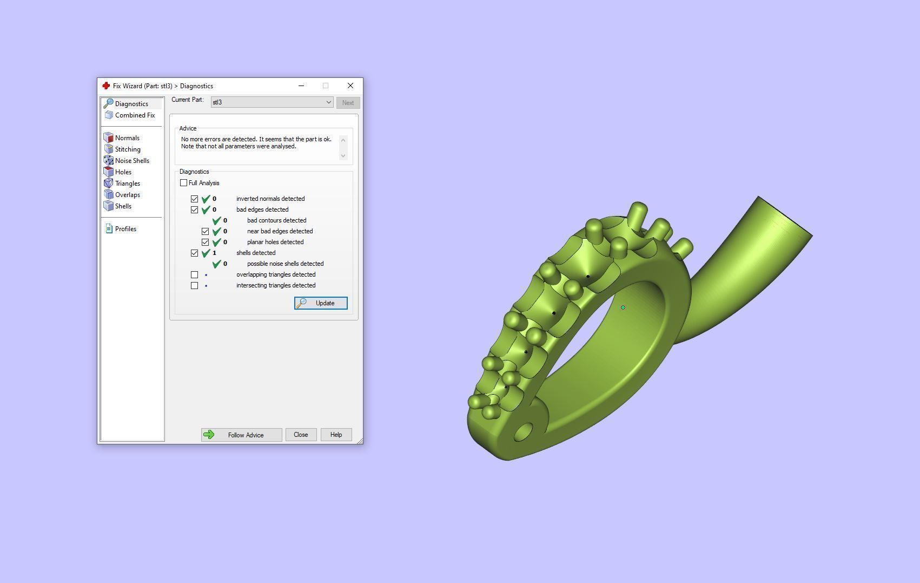This screenshot has width=920, height=583.
Task: Click the 'planar holes detected' label
Action: pyautogui.click(x=275, y=242)
